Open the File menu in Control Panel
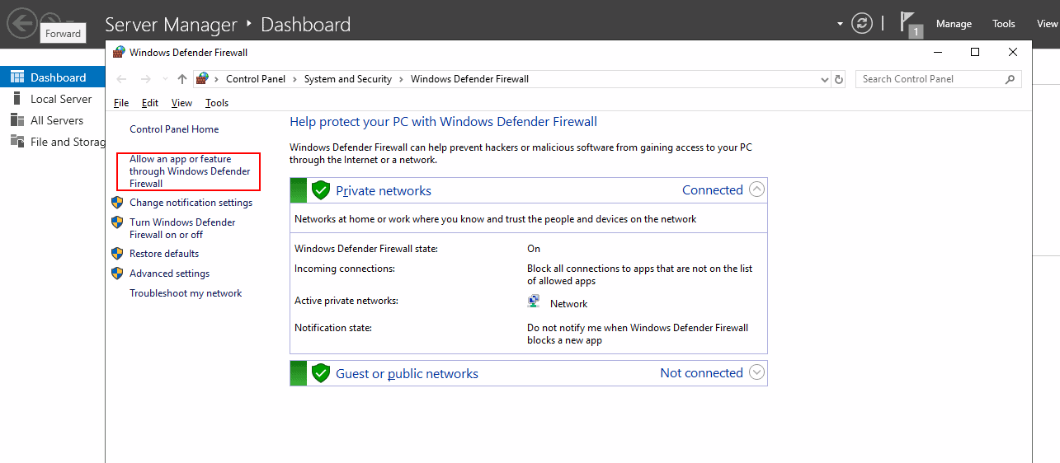1060x463 pixels. click(121, 103)
